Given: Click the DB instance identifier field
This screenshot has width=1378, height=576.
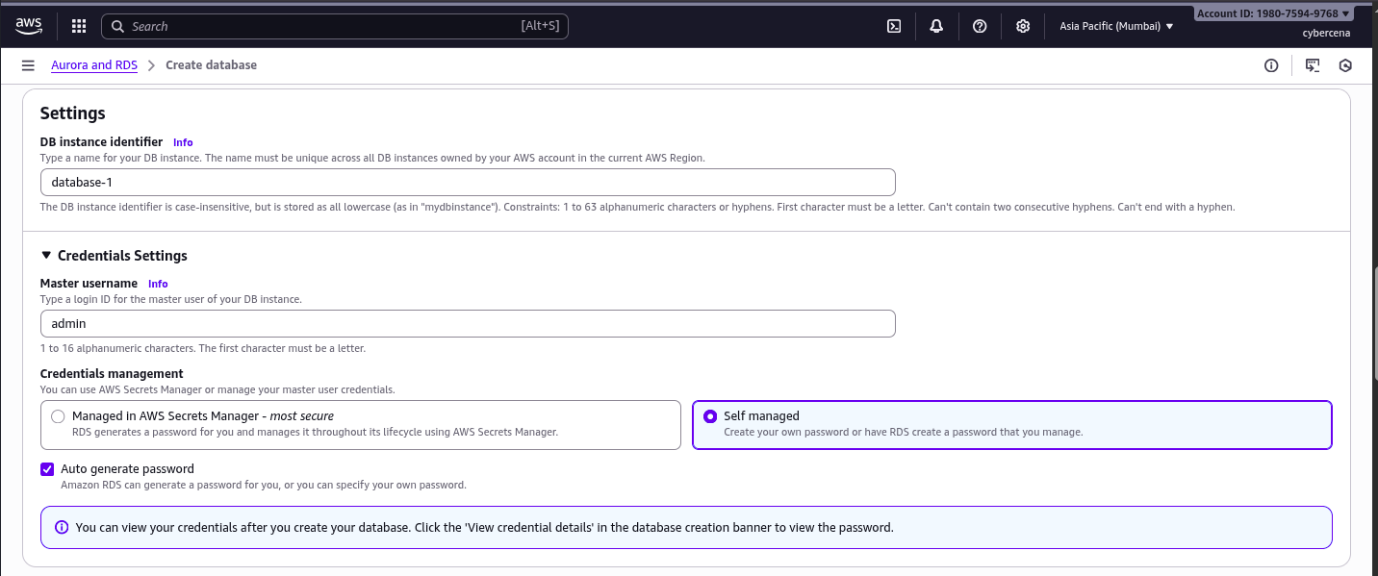Looking at the screenshot, I should point(468,182).
